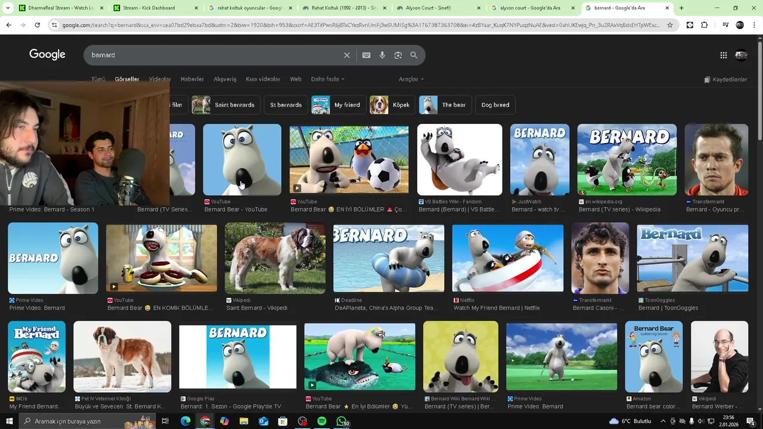Open the volume control in system tray

click(x=700, y=421)
